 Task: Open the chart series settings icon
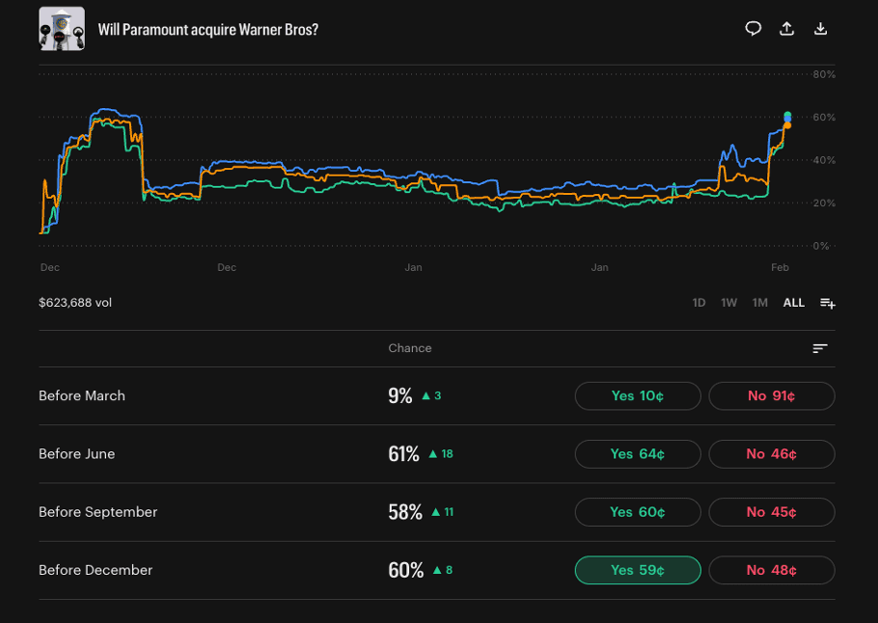tap(827, 303)
